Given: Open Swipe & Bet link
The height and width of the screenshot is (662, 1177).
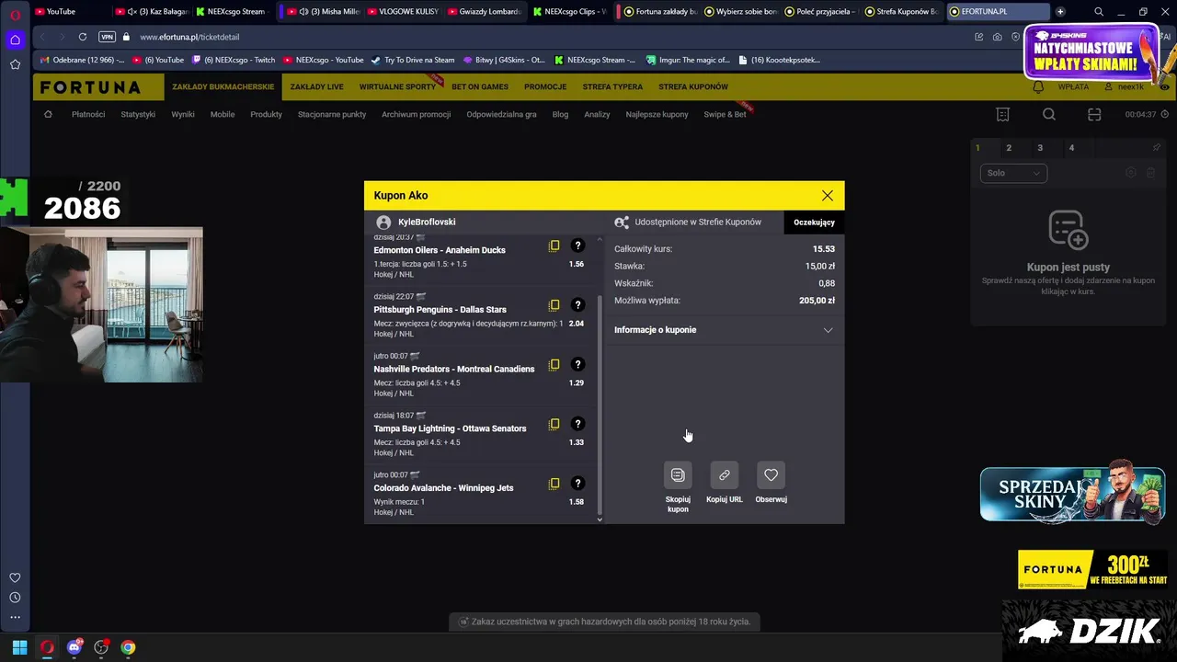Looking at the screenshot, I should 725,115.
